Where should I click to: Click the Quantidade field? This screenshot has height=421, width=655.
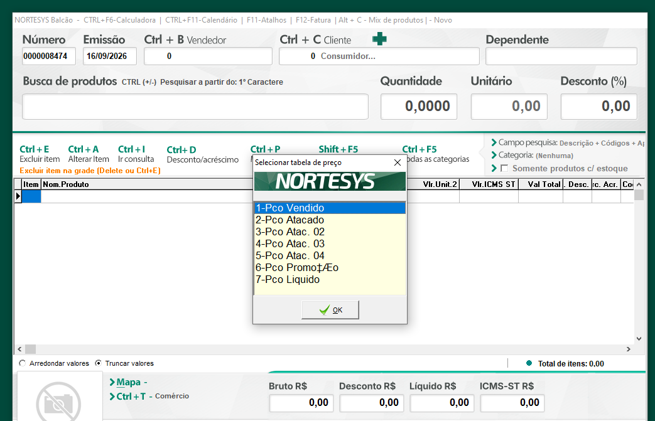click(419, 107)
